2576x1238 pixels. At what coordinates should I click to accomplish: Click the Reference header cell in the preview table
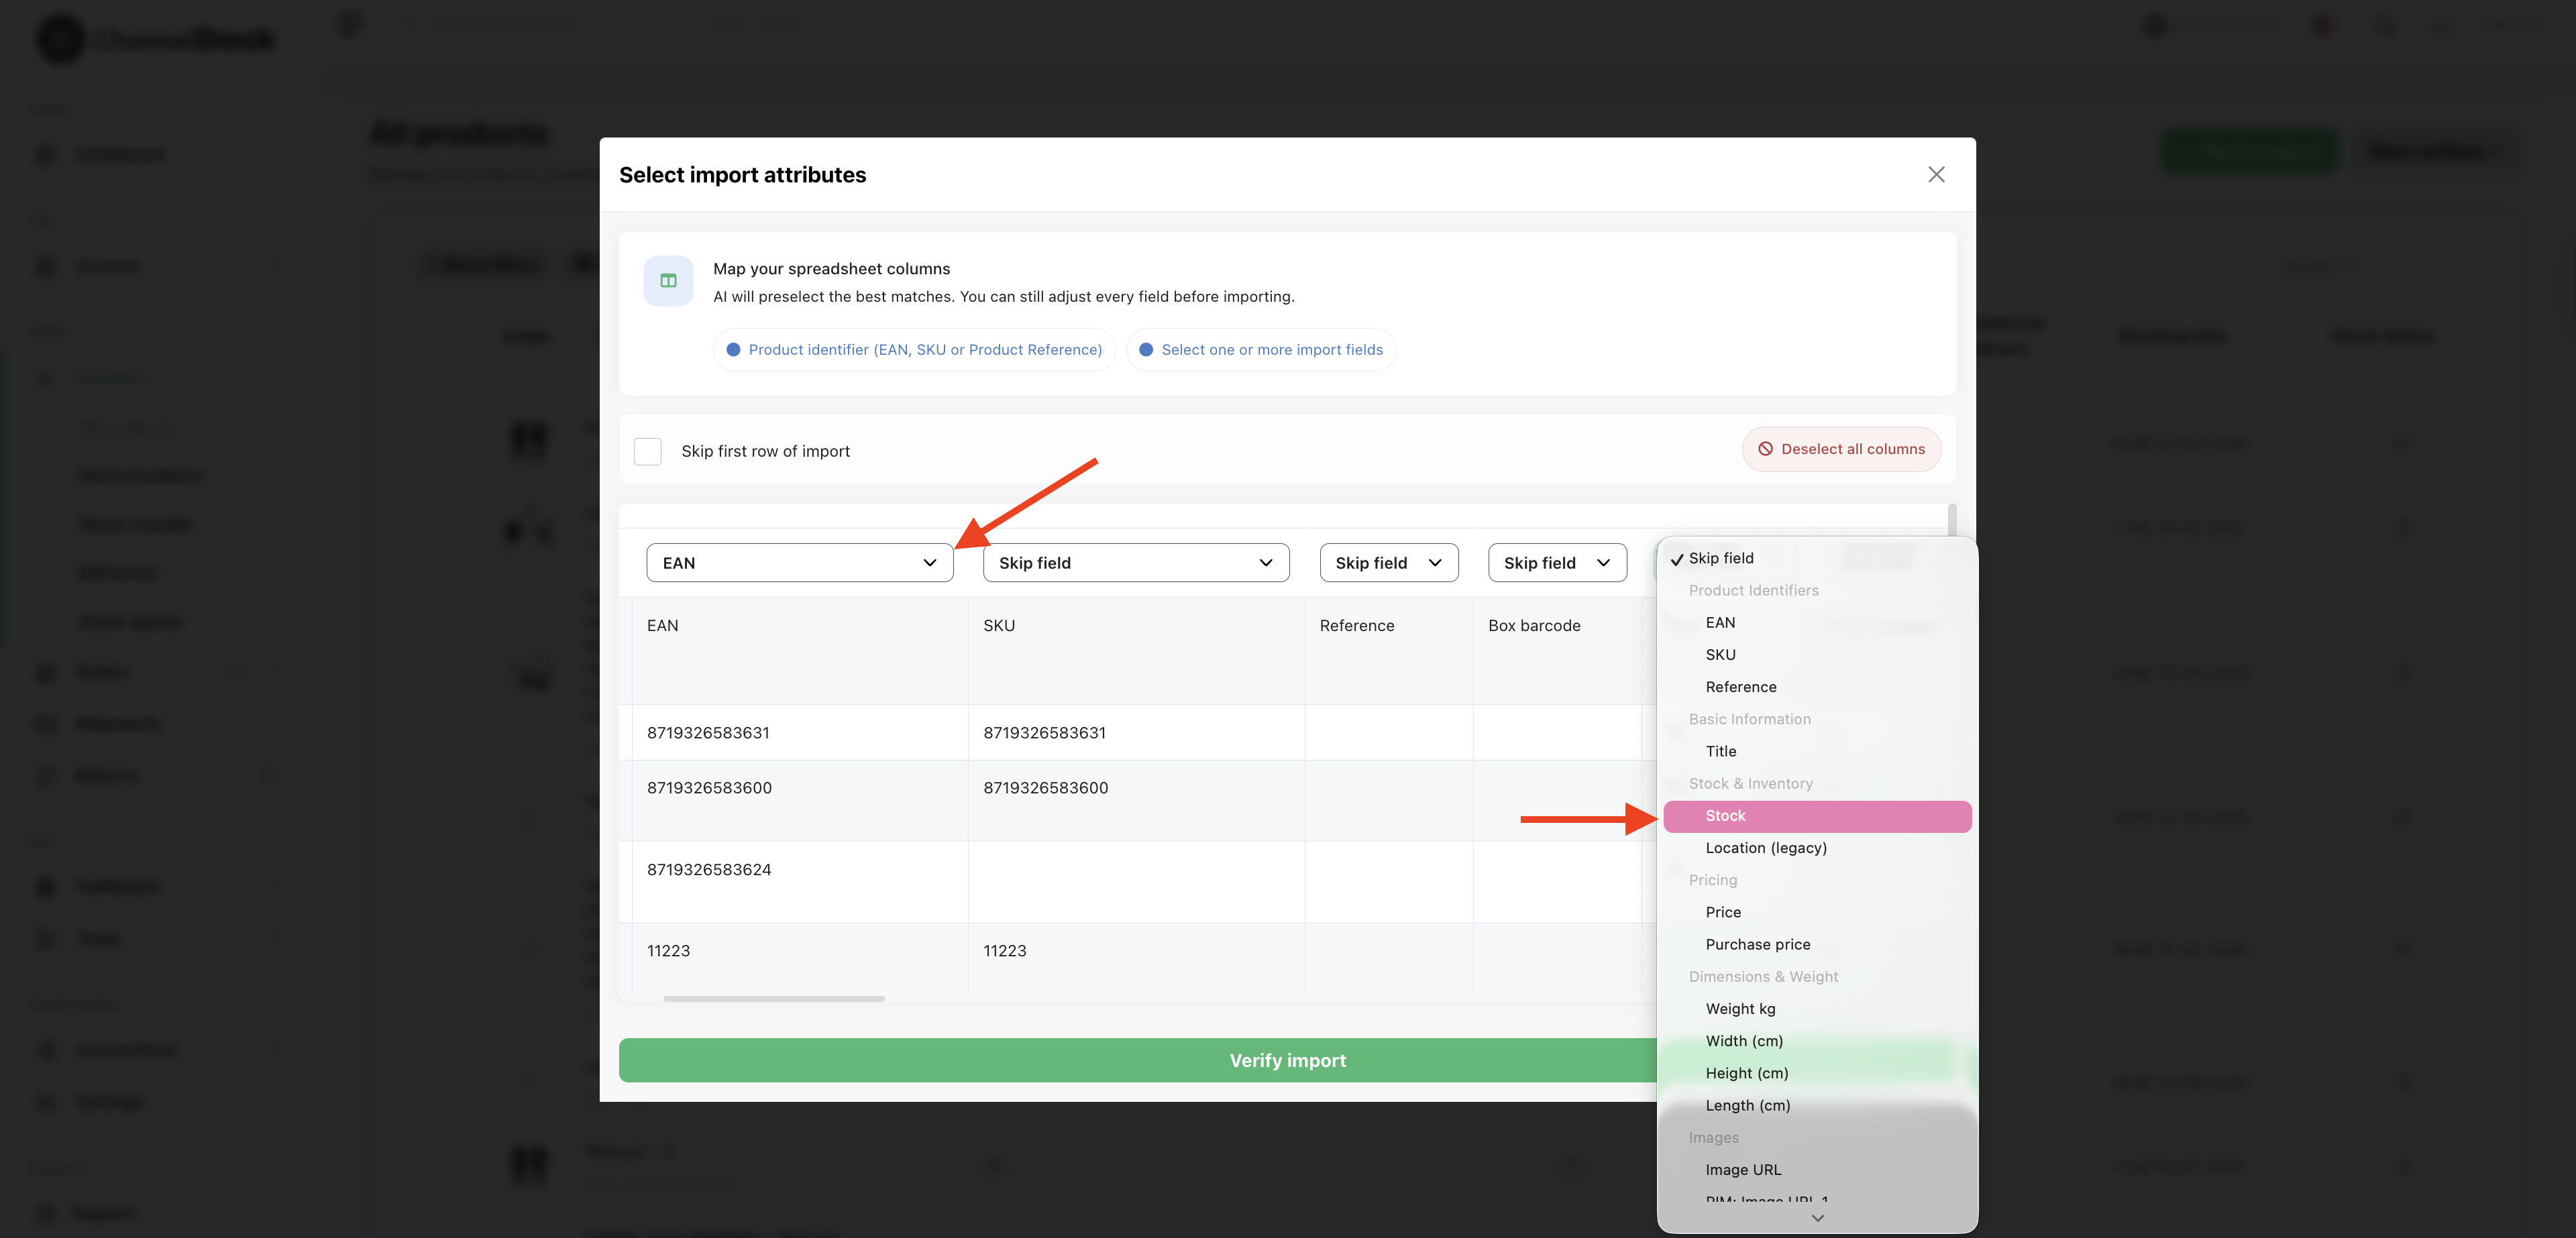(x=1389, y=651)
